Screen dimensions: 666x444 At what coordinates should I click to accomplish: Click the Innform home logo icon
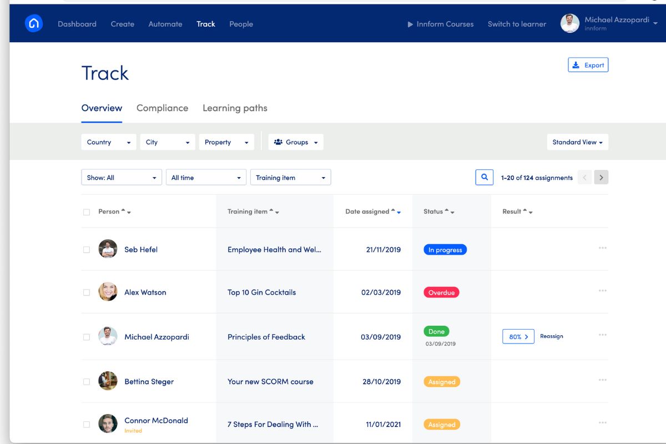(x=34, y=23)
